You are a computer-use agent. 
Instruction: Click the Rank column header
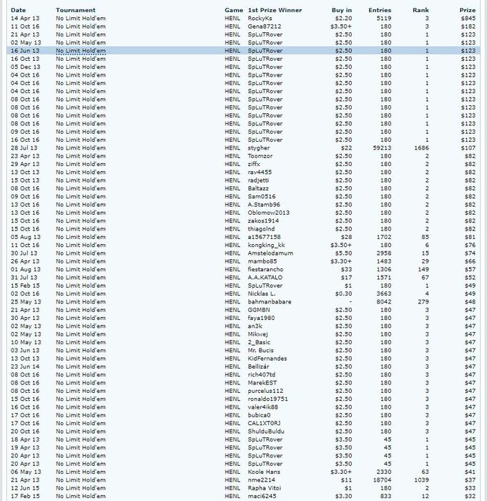(420, 10)
